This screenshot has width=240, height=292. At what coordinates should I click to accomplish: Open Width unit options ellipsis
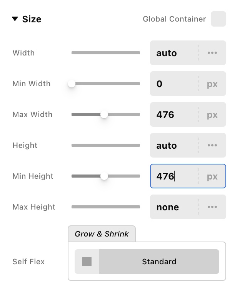point(212,53)
